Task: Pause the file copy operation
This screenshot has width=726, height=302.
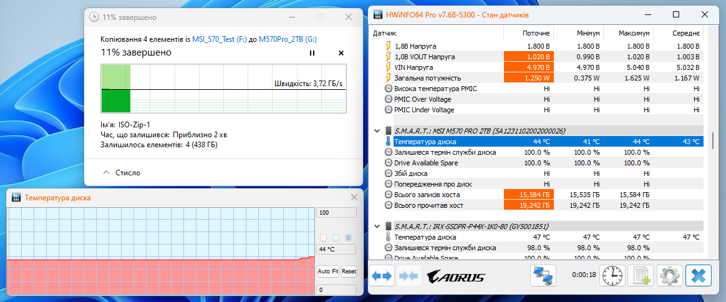Action: click(312, 53)
